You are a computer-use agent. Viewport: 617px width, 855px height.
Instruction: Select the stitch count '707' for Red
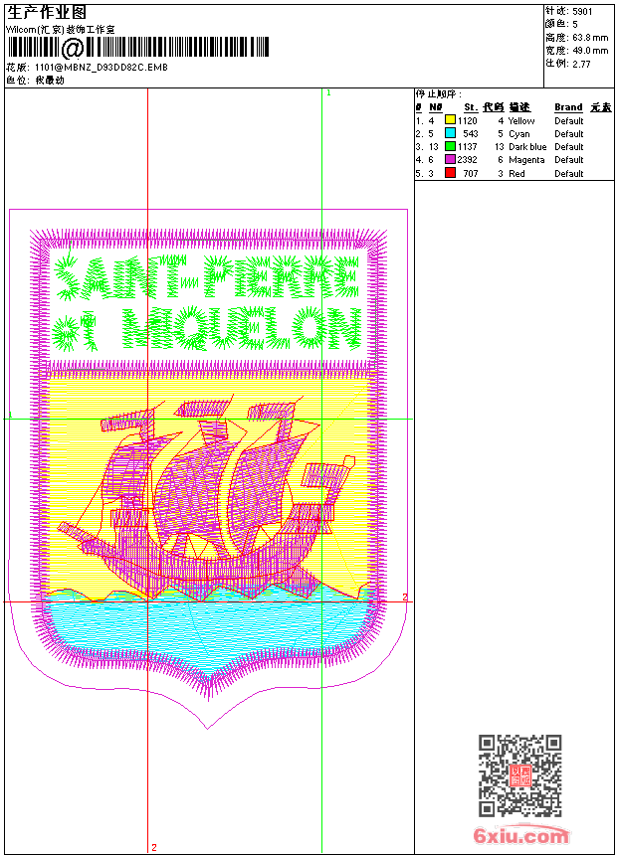point(470,173)
